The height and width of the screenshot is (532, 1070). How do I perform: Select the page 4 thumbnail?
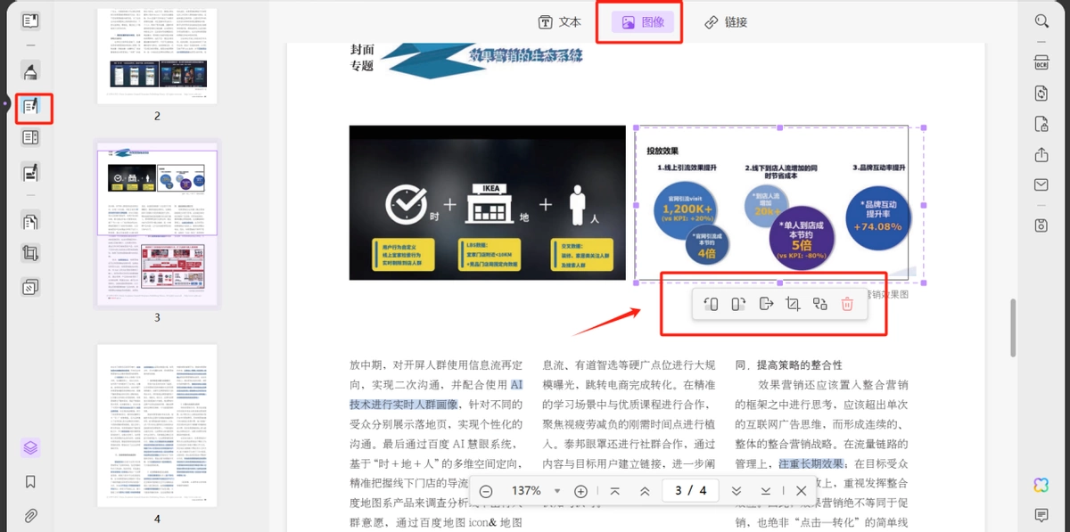[x=157, y=426]
